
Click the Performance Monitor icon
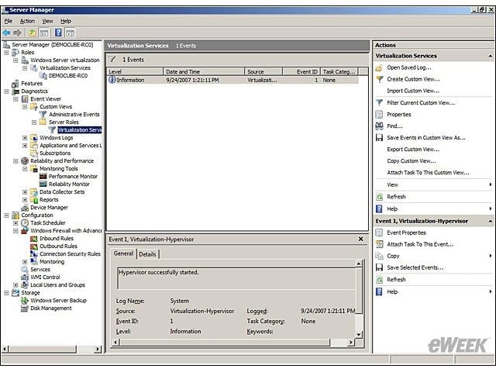[43, 177]
